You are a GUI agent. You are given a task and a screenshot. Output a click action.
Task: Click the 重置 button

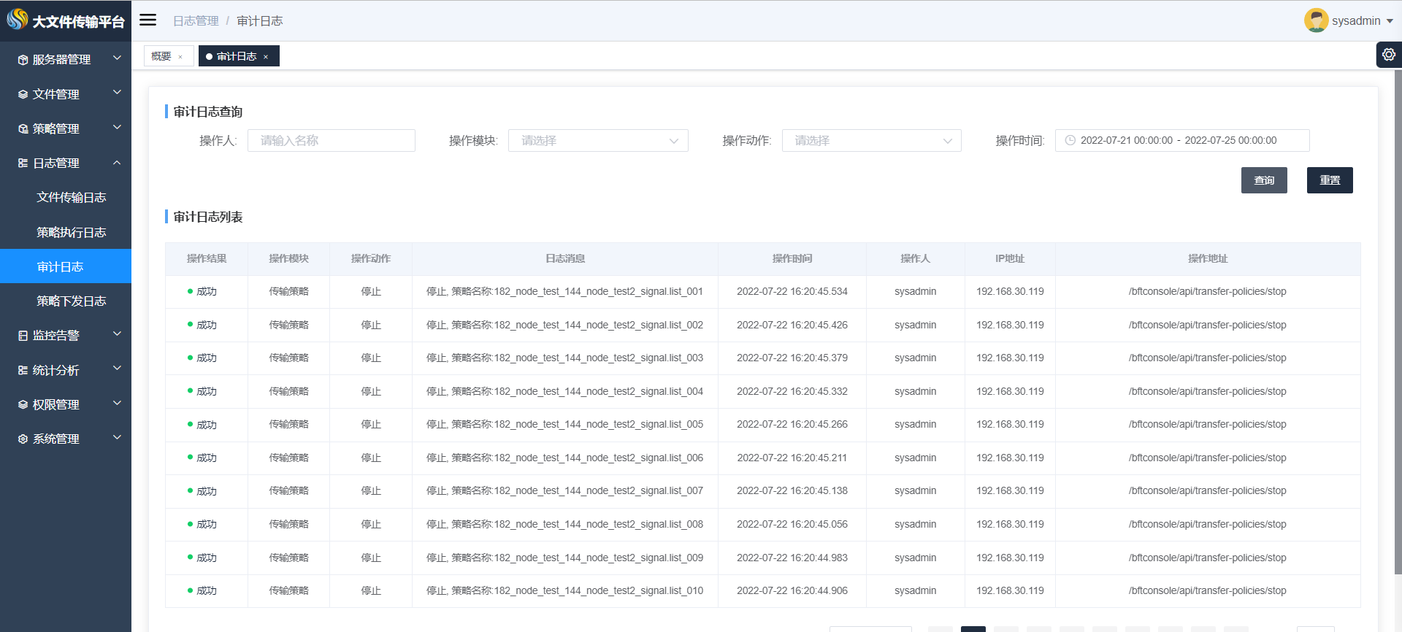(1330, 180)
